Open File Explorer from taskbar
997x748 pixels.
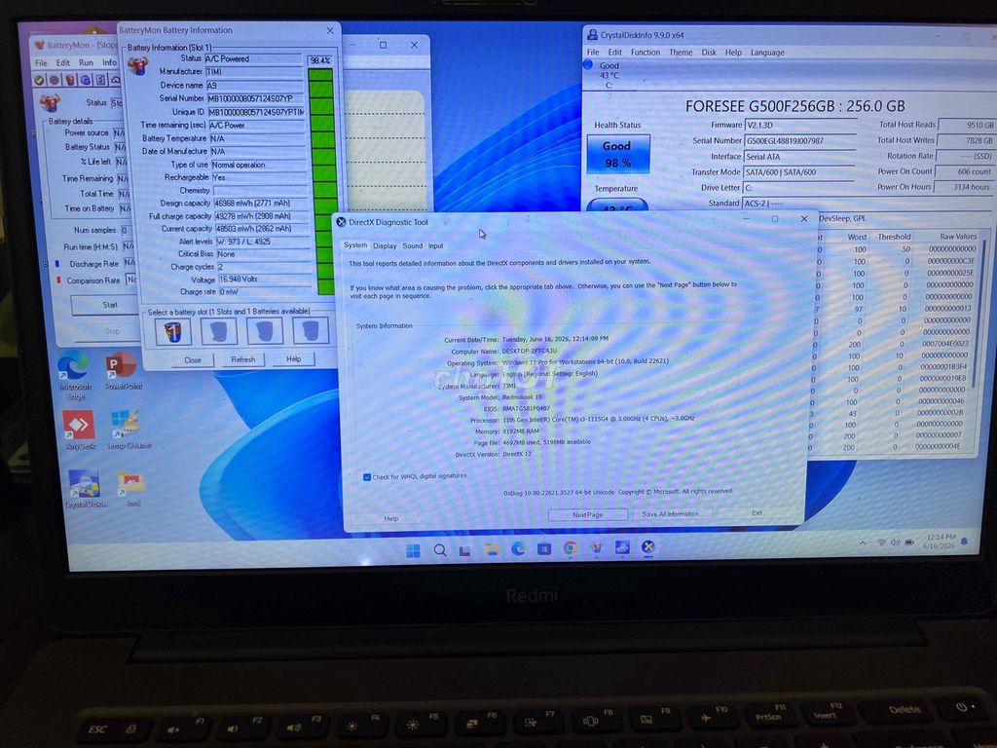[492, 550]
